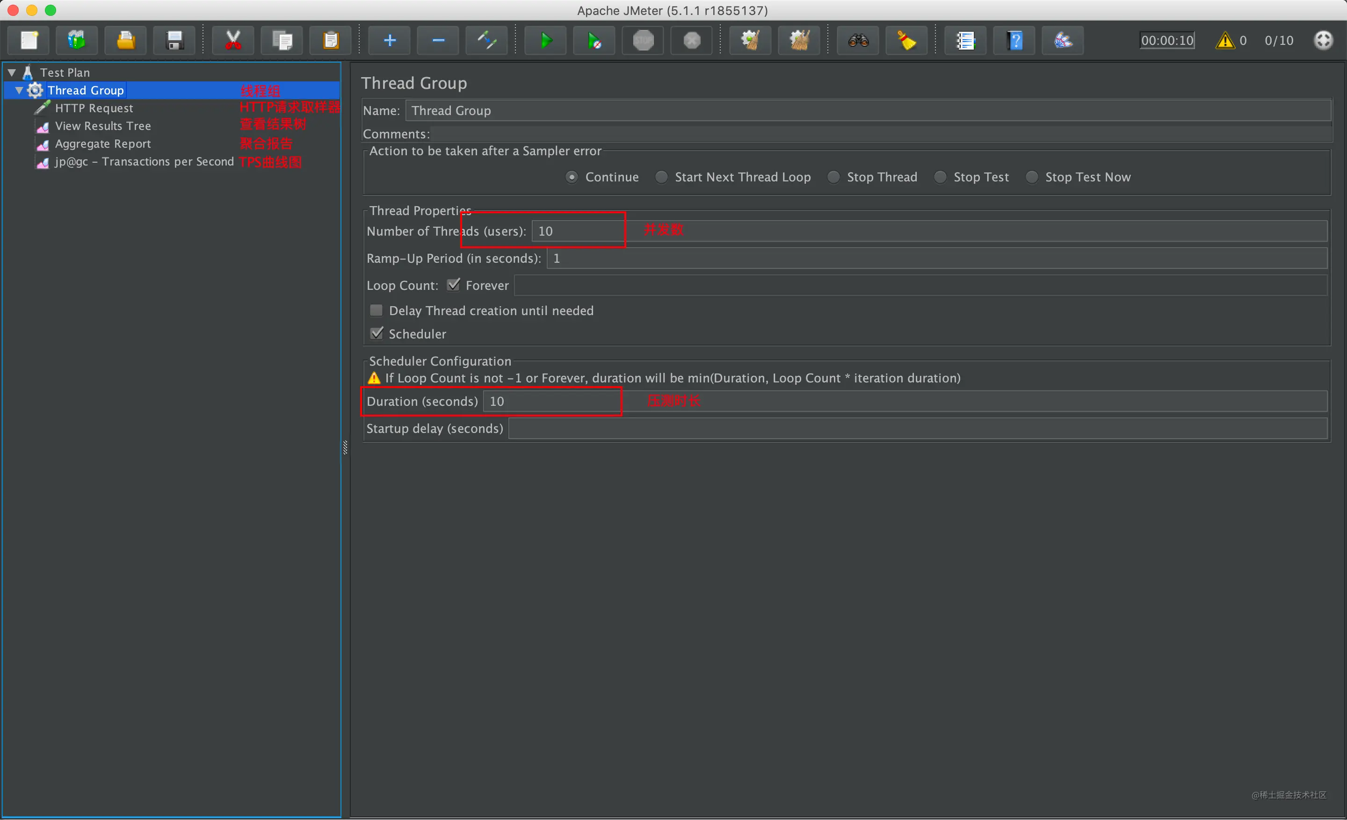Image resolution: width=1347 pixels, height=820 pixels.
Task: Select Continue radio button on error
Action: pos(571,177)
